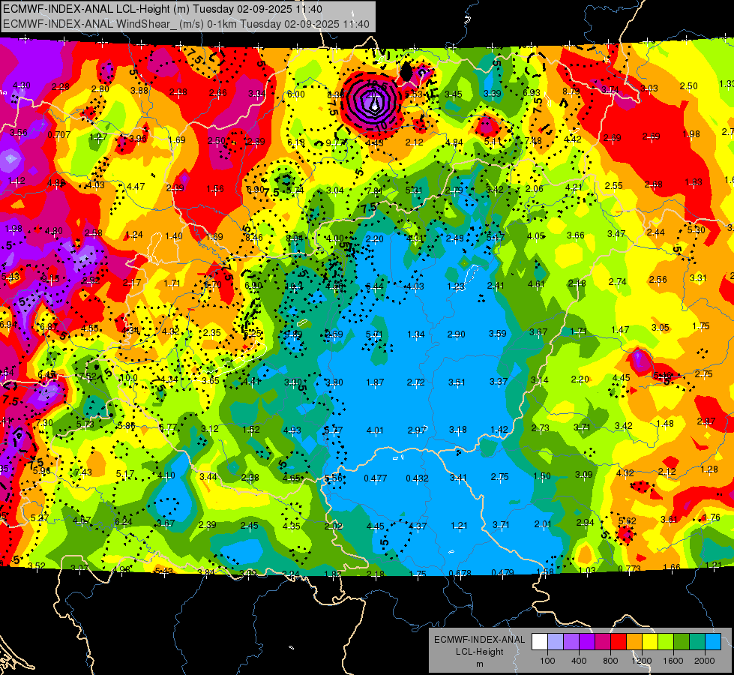The width and height of the screenshot is (734, 675).
Task: Click the wind shear value 6.00
Action: (x=296, y=94)
